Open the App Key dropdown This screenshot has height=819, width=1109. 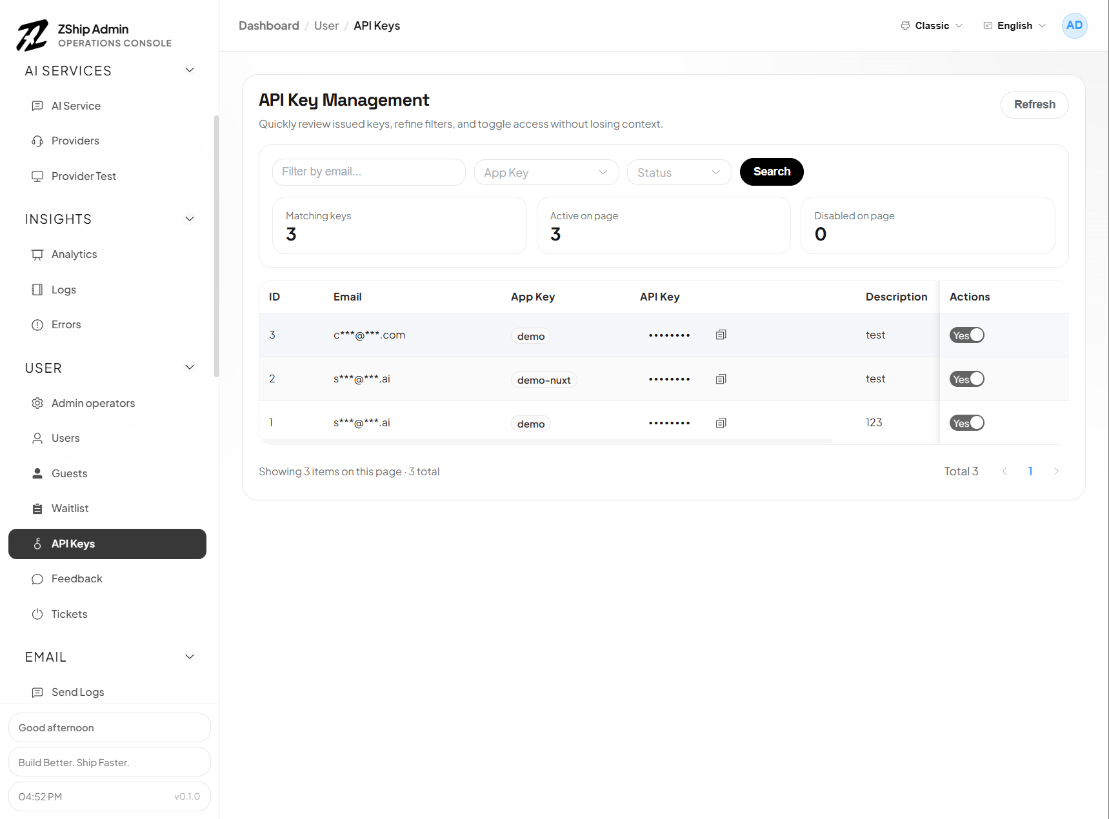[x=545, y=172]
